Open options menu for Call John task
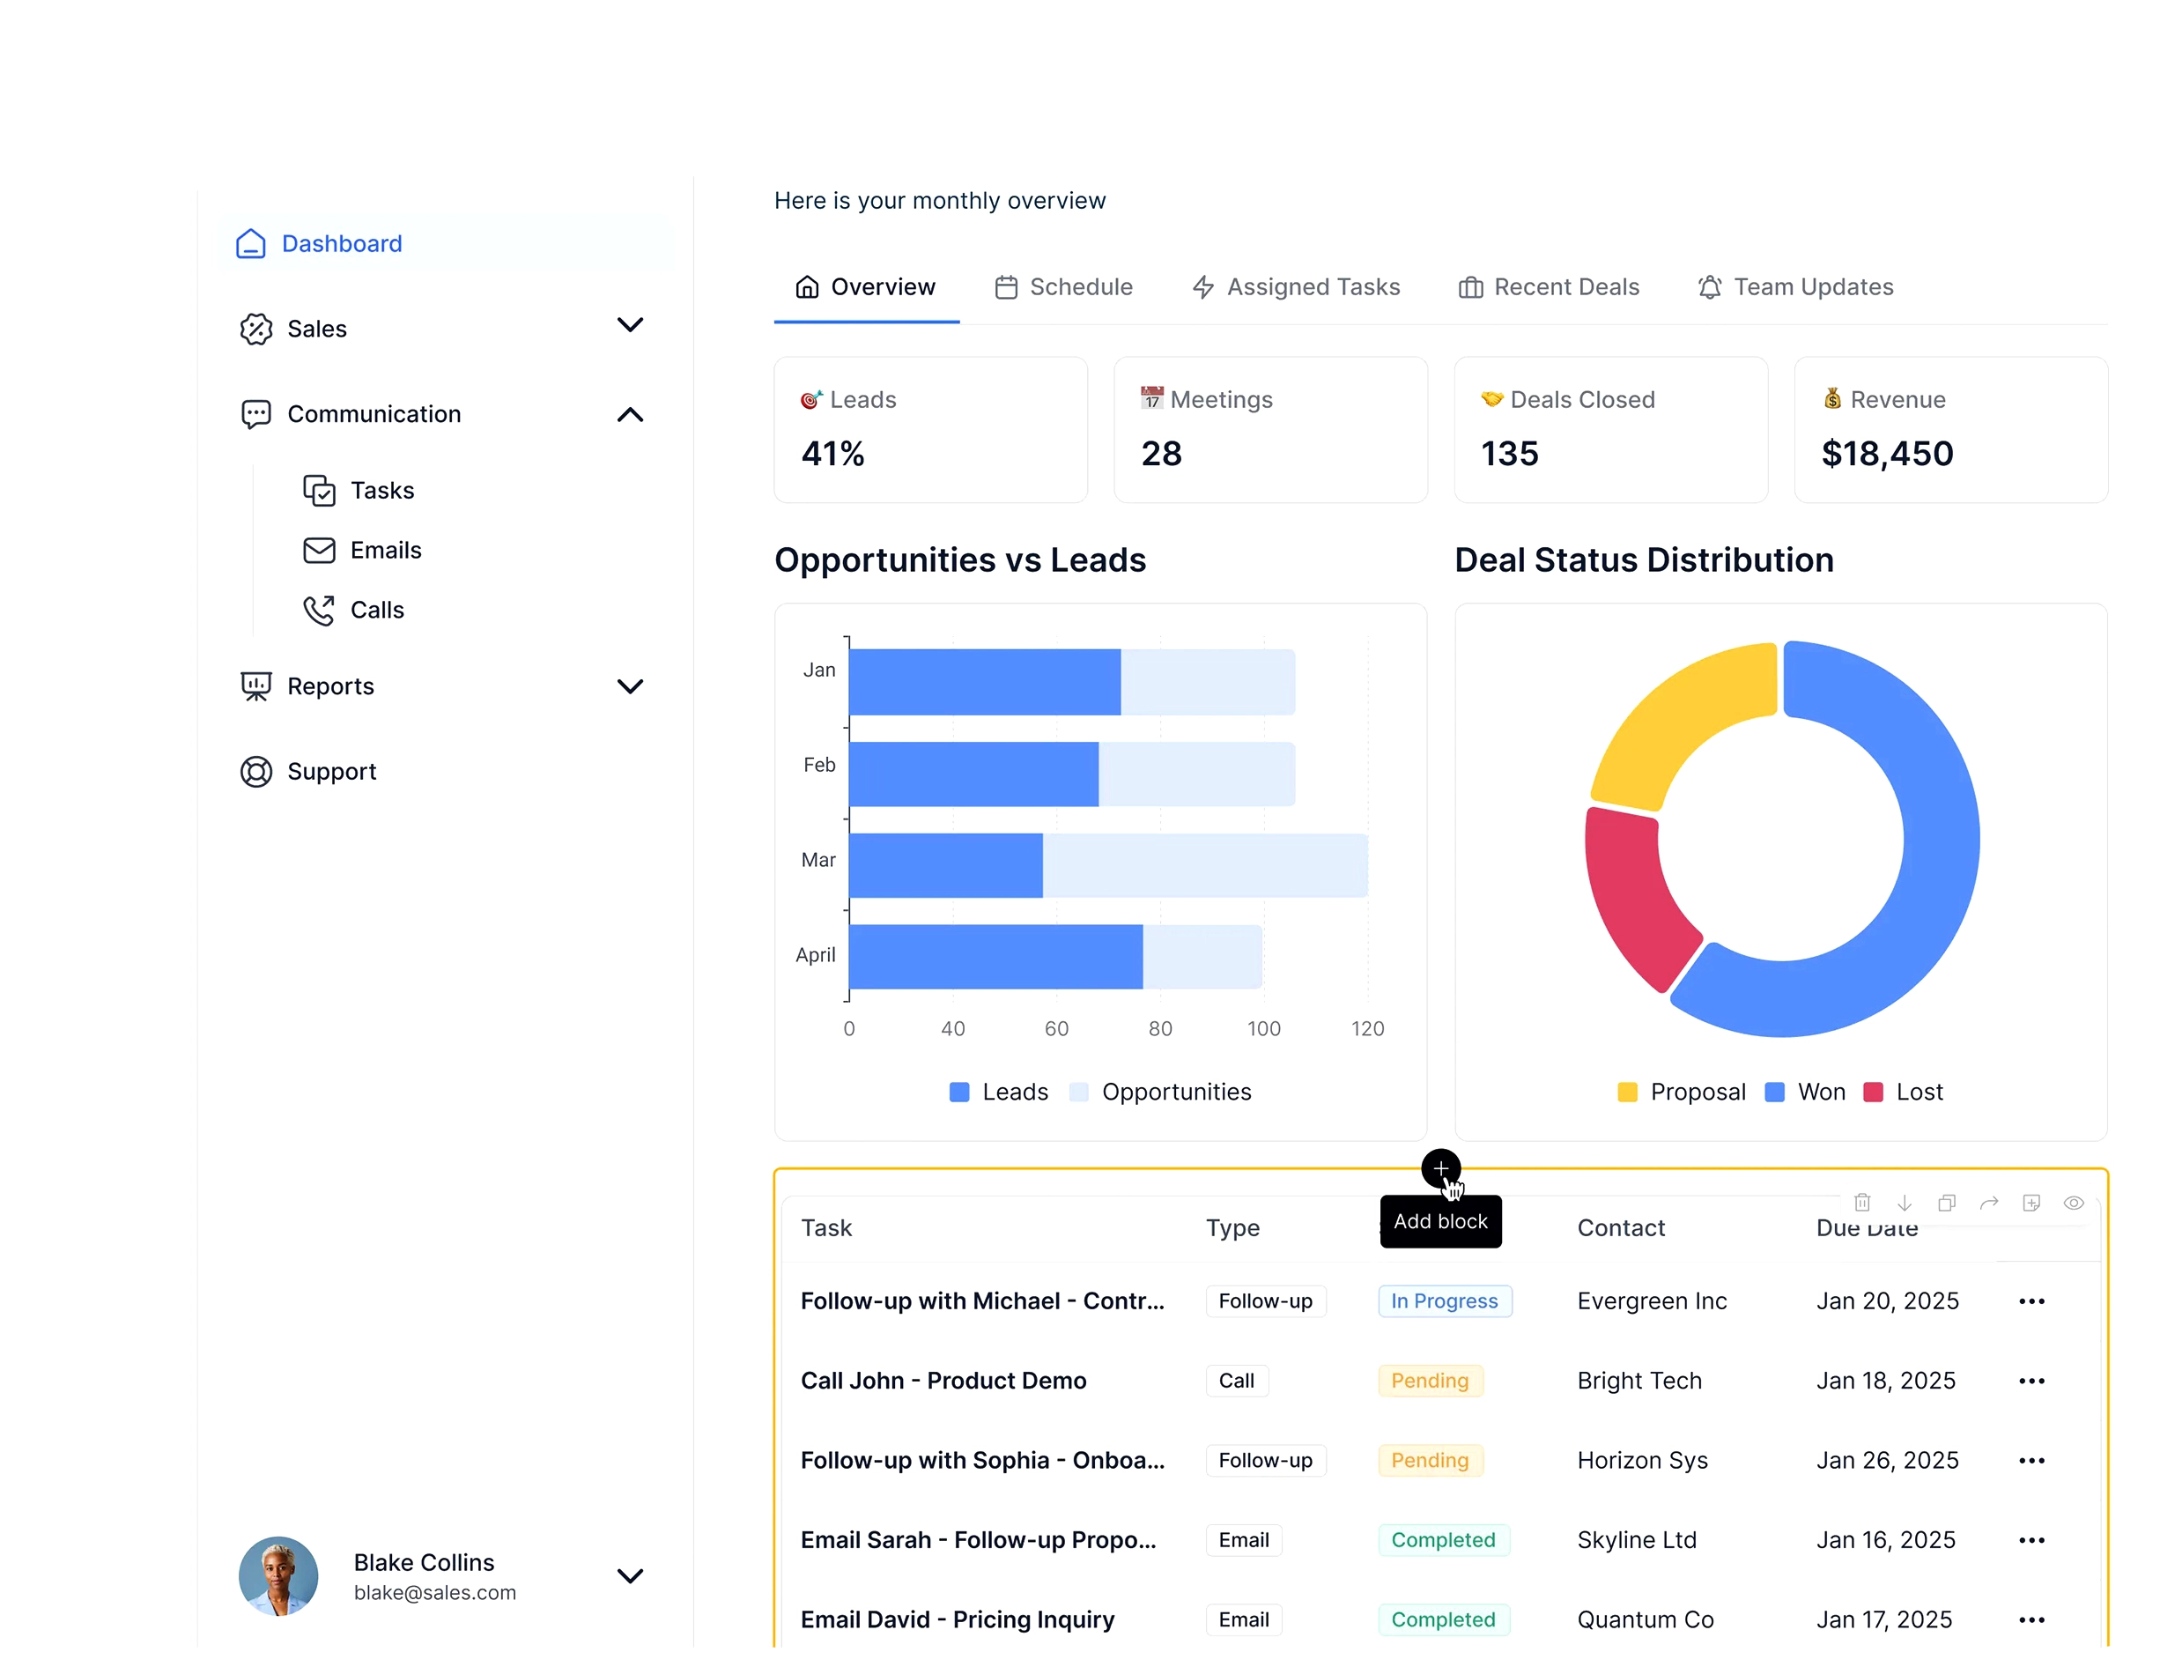 click(2032, 1381)
